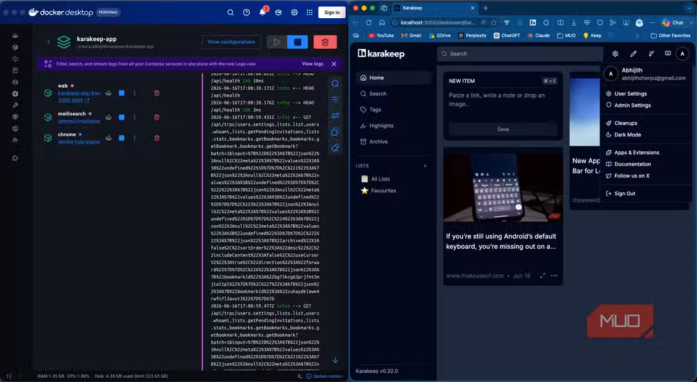This screenshot has width=697, height=382.
Task: Toggle the log options switch icon
Action: pos(336,116)
